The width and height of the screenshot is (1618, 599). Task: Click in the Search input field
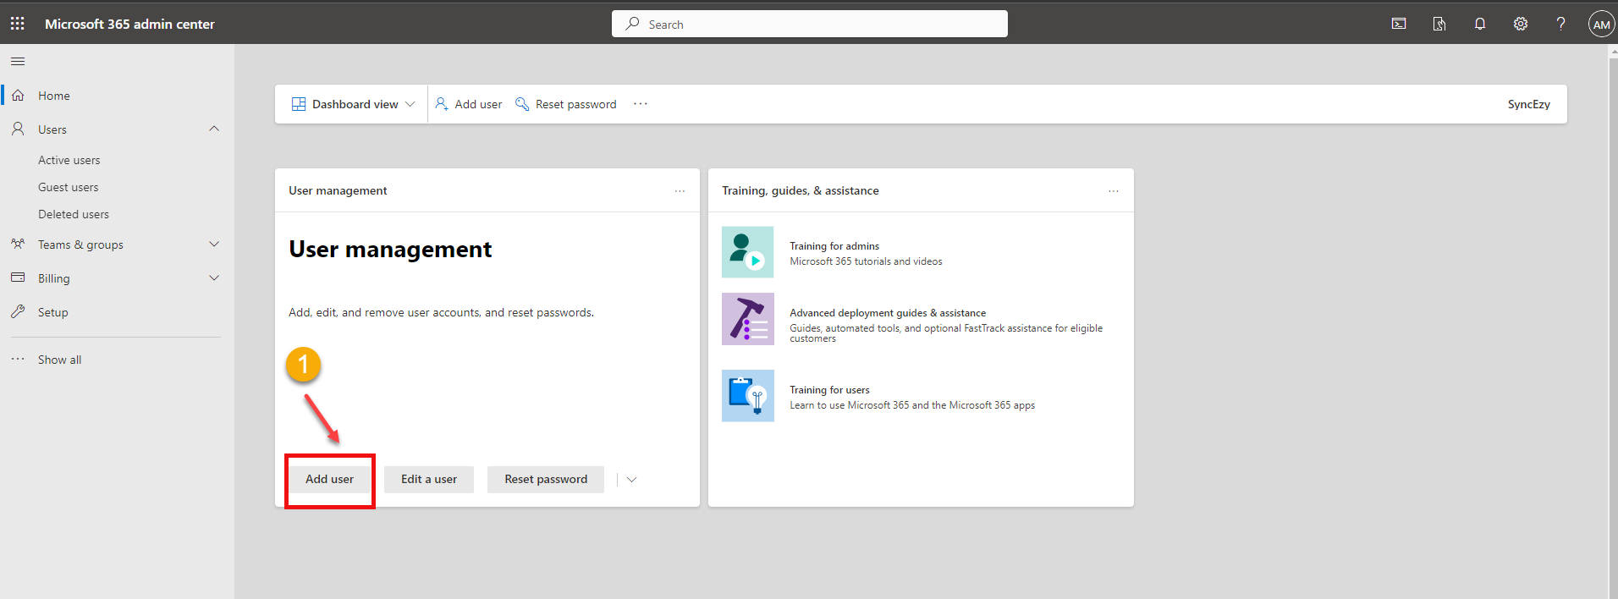coord(810,24)
